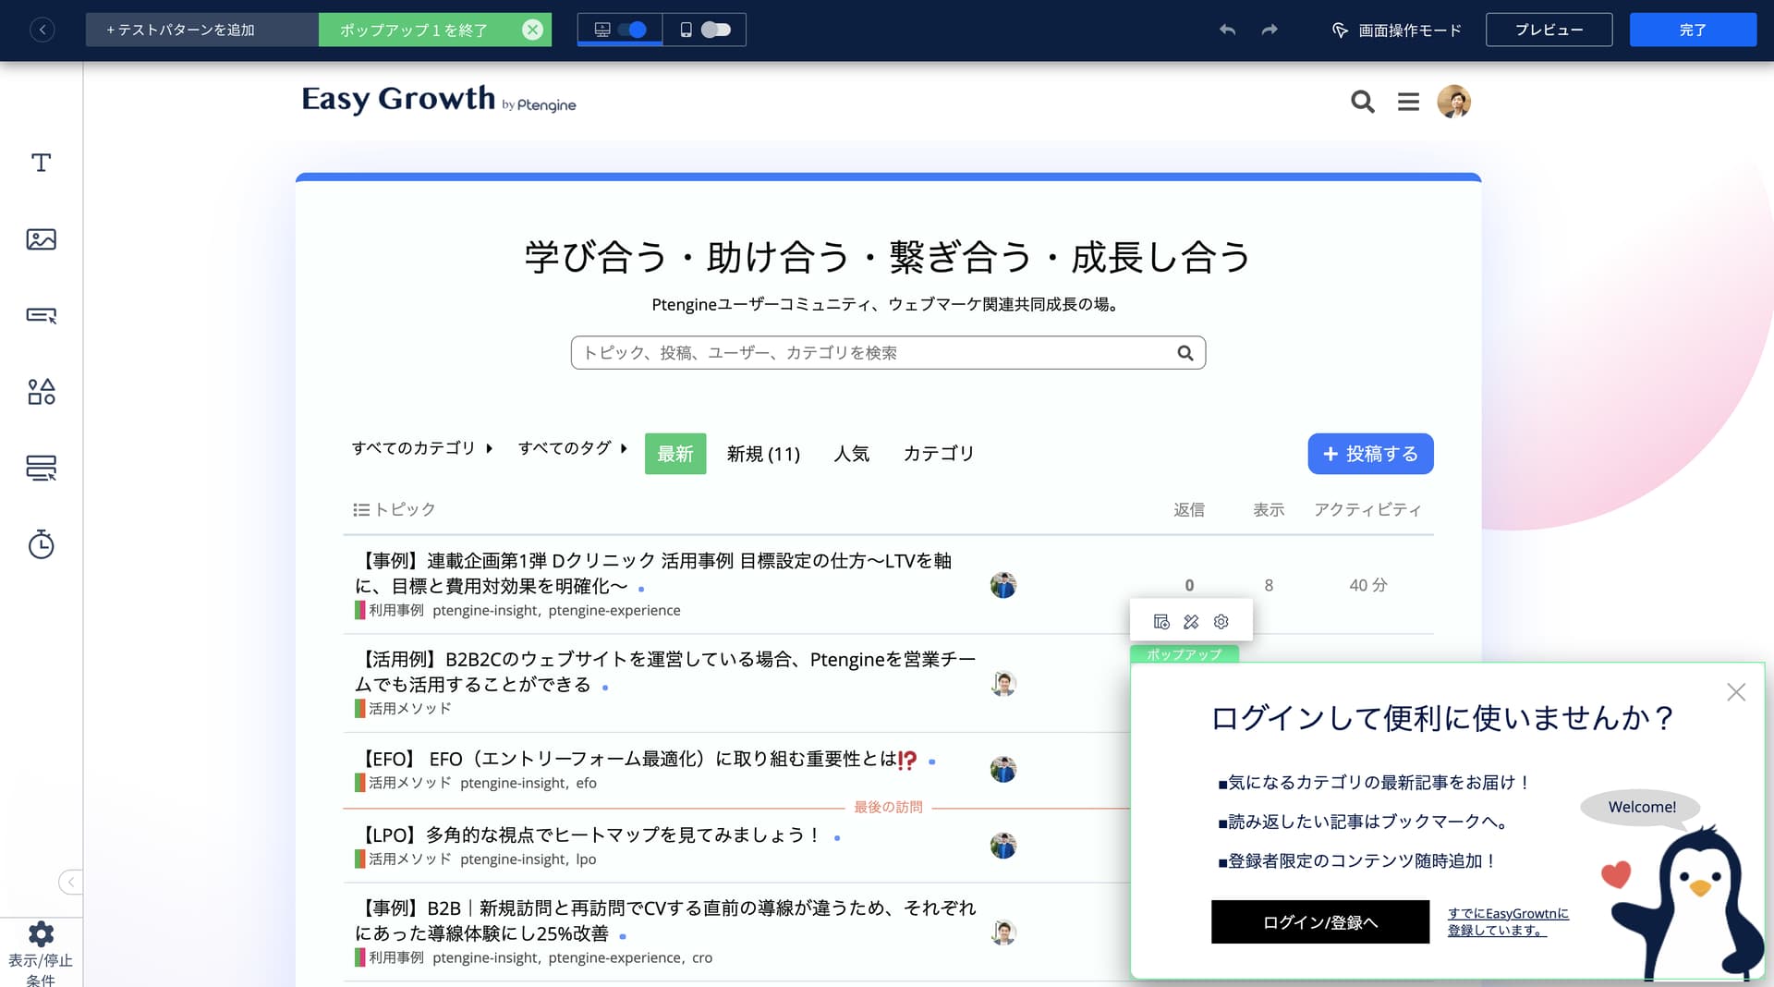1774x987 pixels.
Task: Click the user avatar in the site header
Action: coord(1454,102)
